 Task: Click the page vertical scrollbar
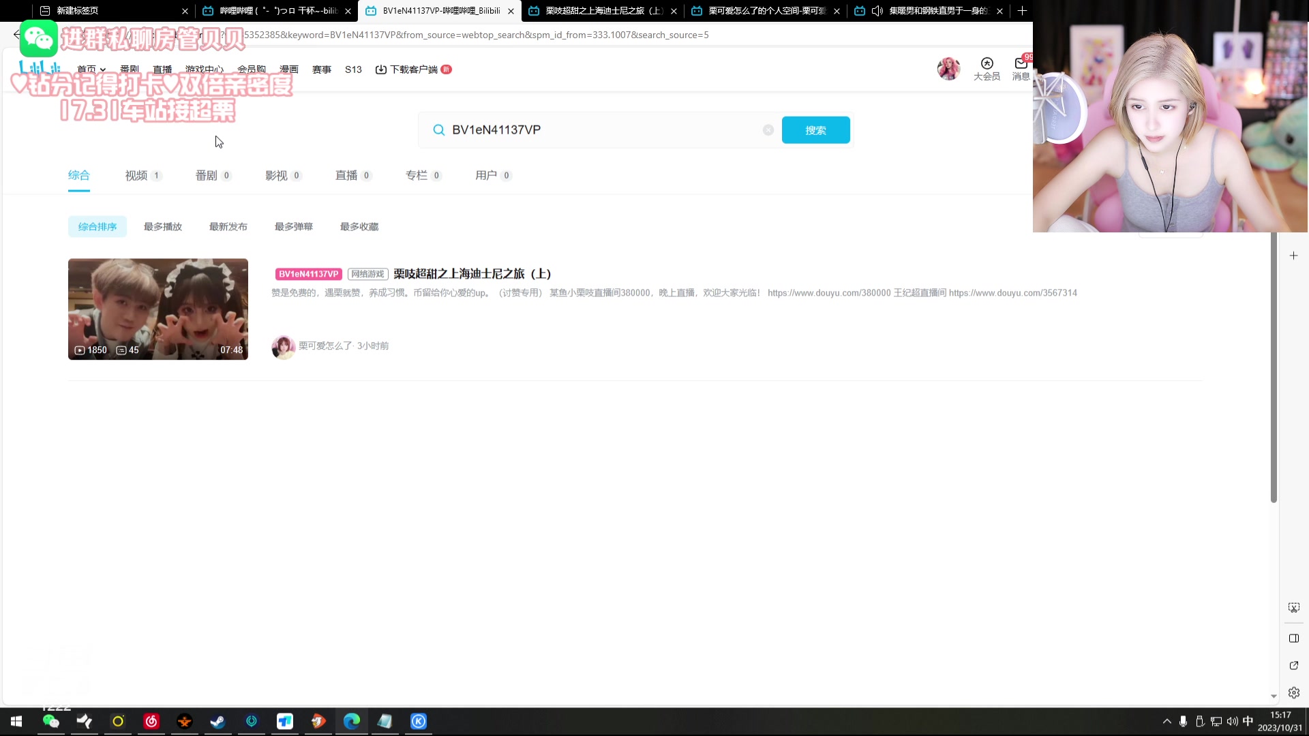coord(1274,368)
